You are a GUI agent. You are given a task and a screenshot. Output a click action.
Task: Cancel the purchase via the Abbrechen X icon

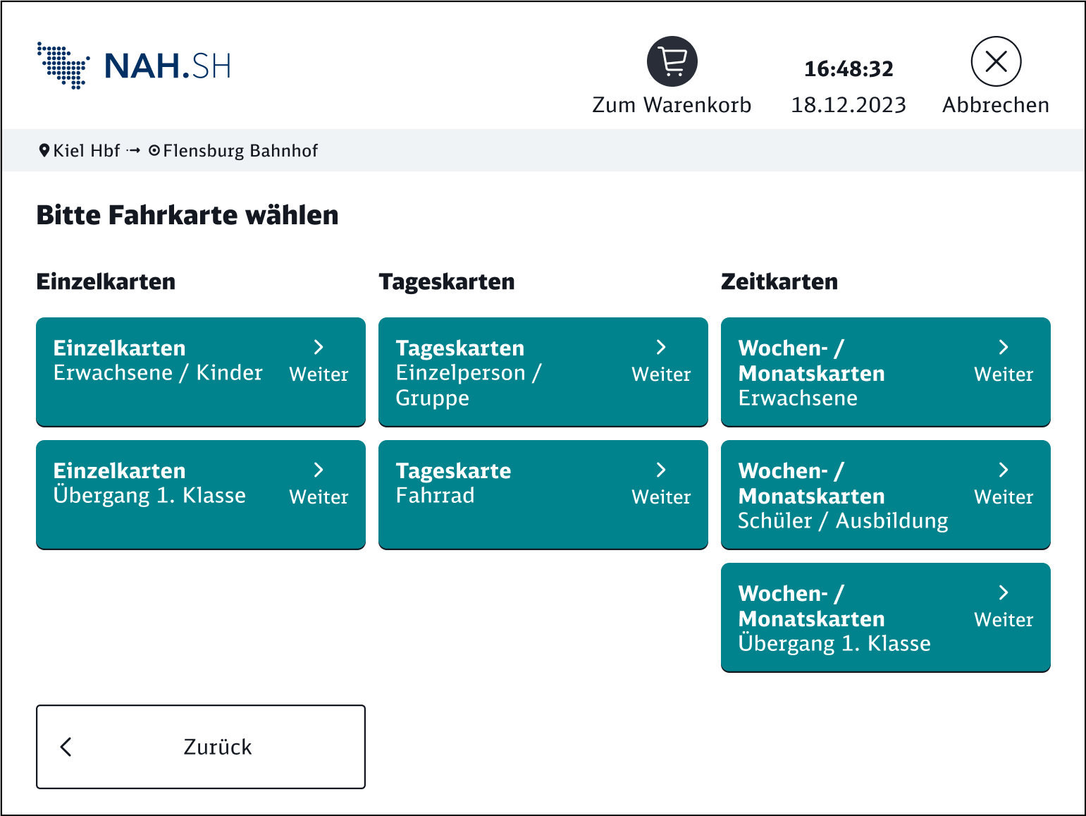point(995,61)
